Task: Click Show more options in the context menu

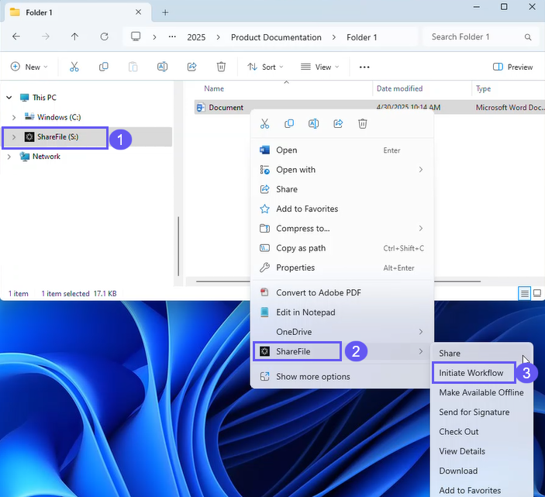Action: pos(312,377)
